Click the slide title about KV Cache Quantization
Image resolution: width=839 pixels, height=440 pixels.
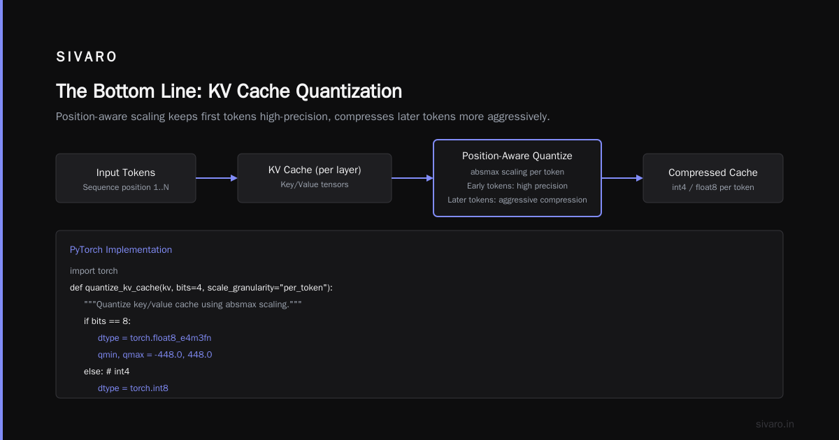click(x=229, y=91)
